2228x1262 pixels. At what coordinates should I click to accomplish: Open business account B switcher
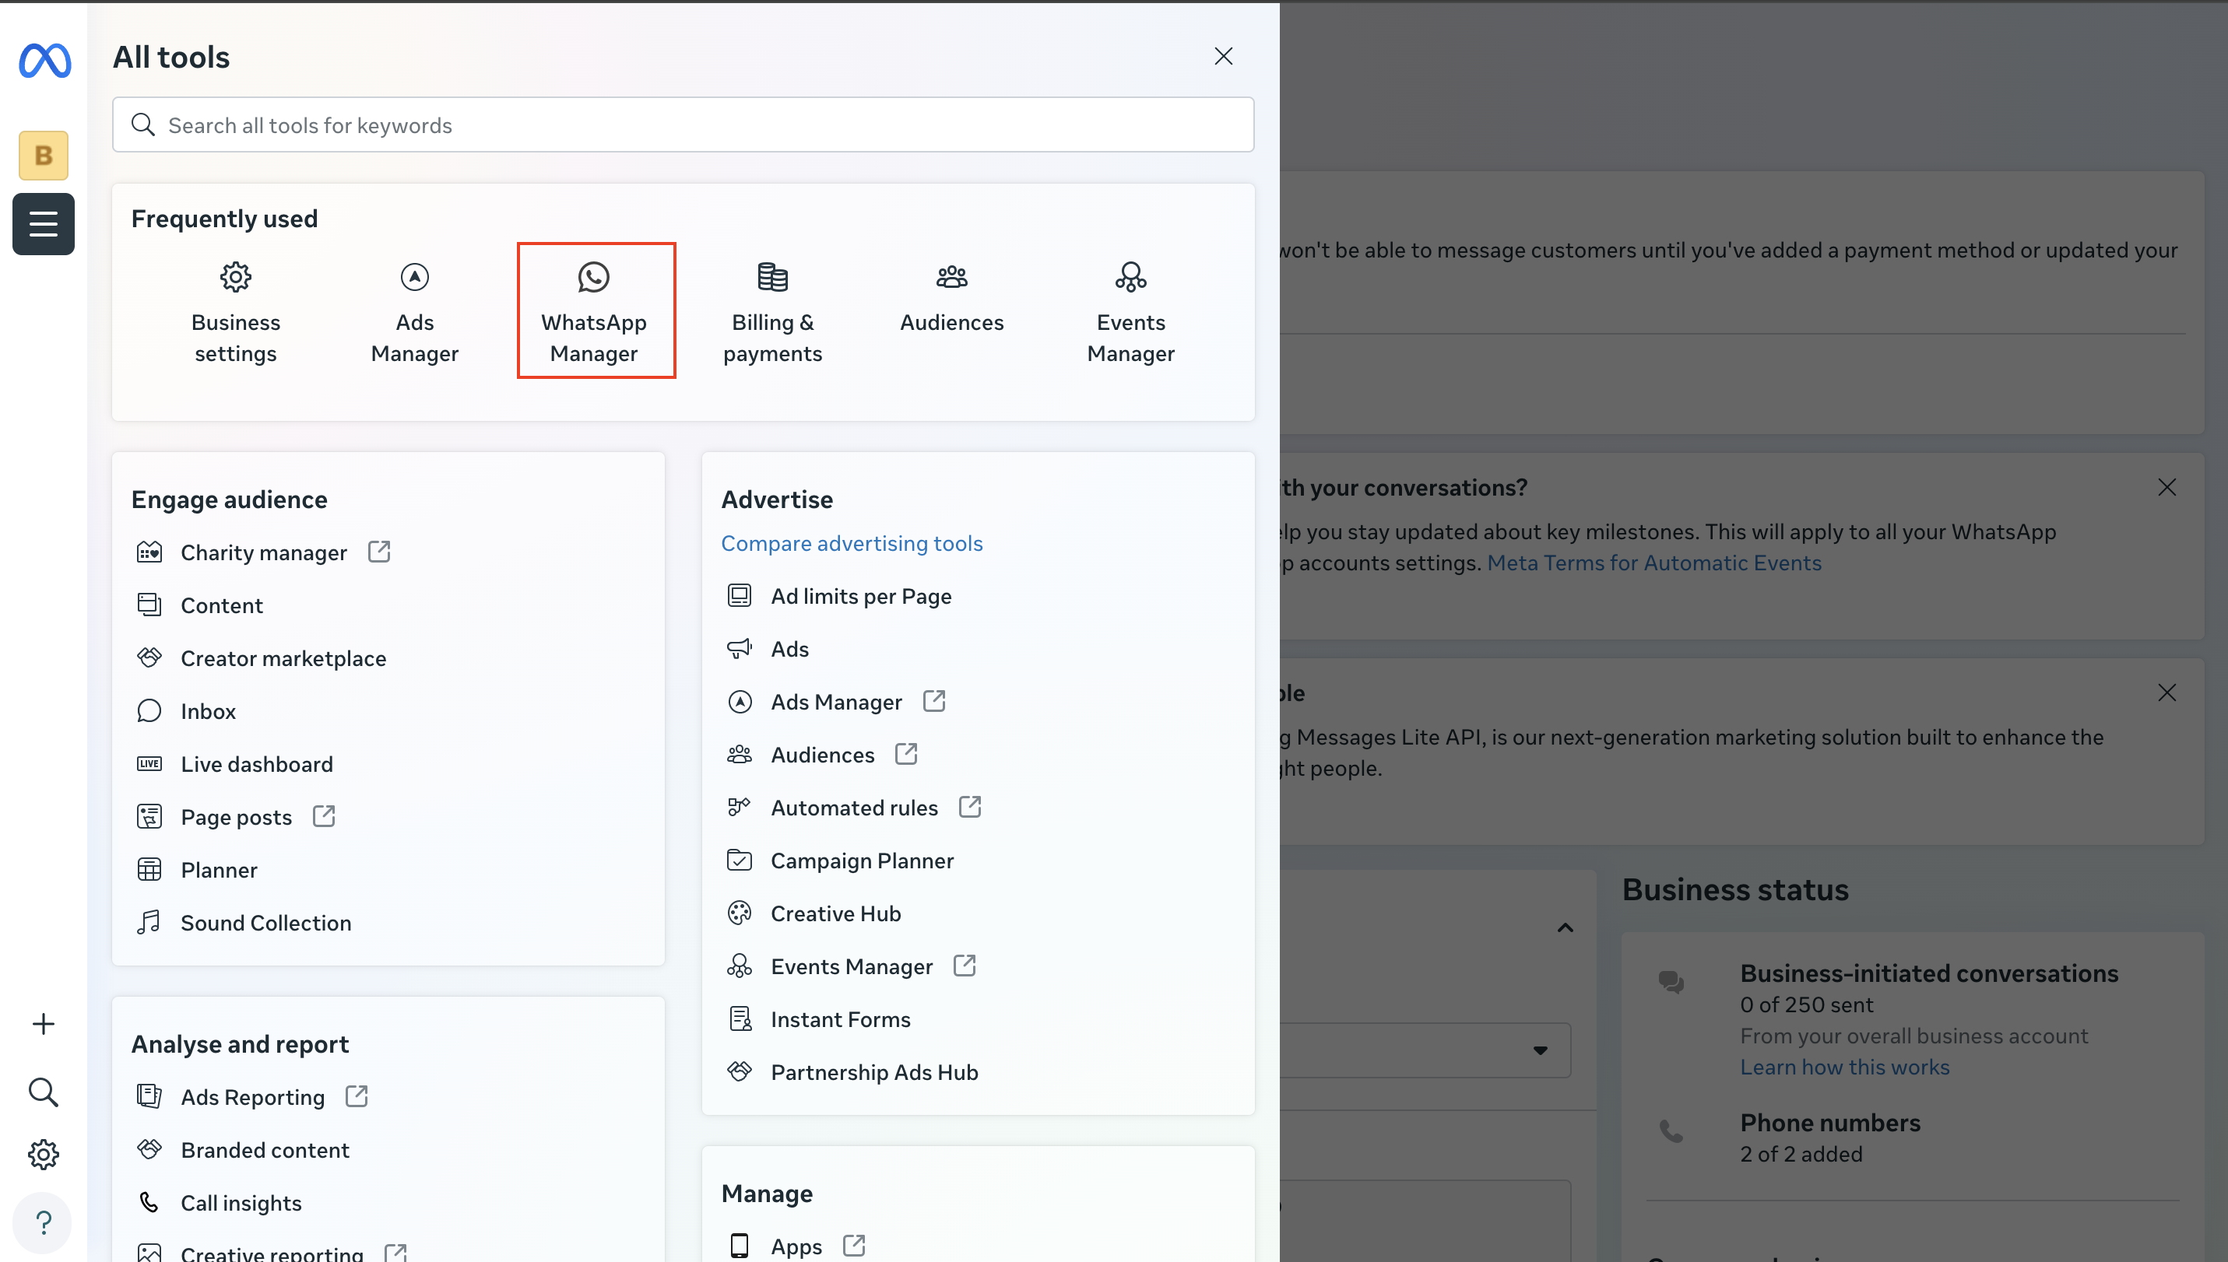coord(44,155)
